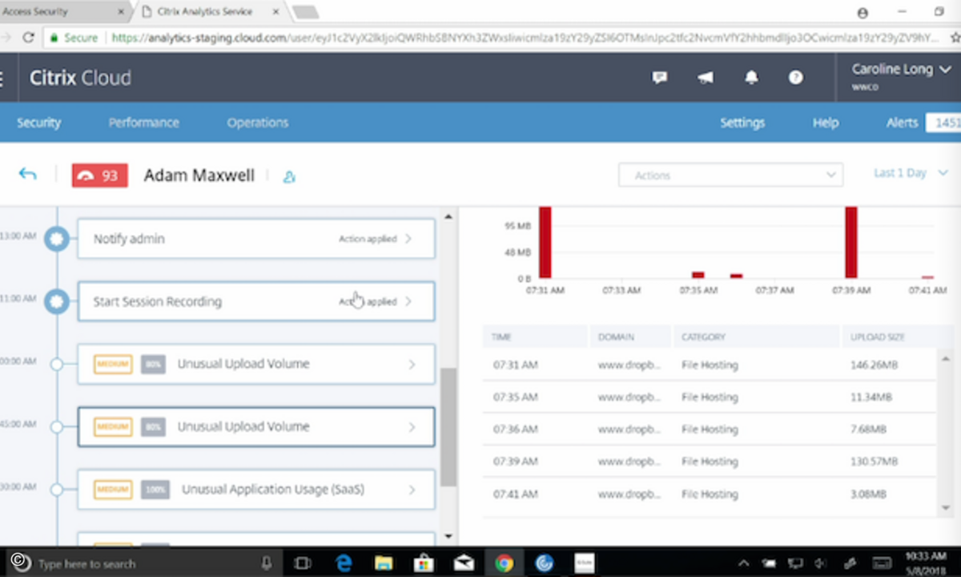Launch Microsoft Edge from the taskbar
This screenshot has height=577, width=961.
click(x=344, y=563)
